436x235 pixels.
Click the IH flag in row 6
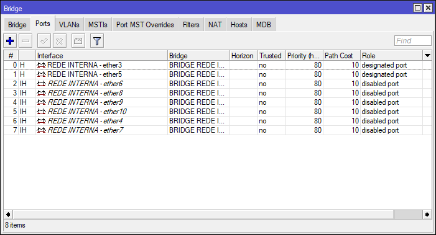(x=23, y=121)
